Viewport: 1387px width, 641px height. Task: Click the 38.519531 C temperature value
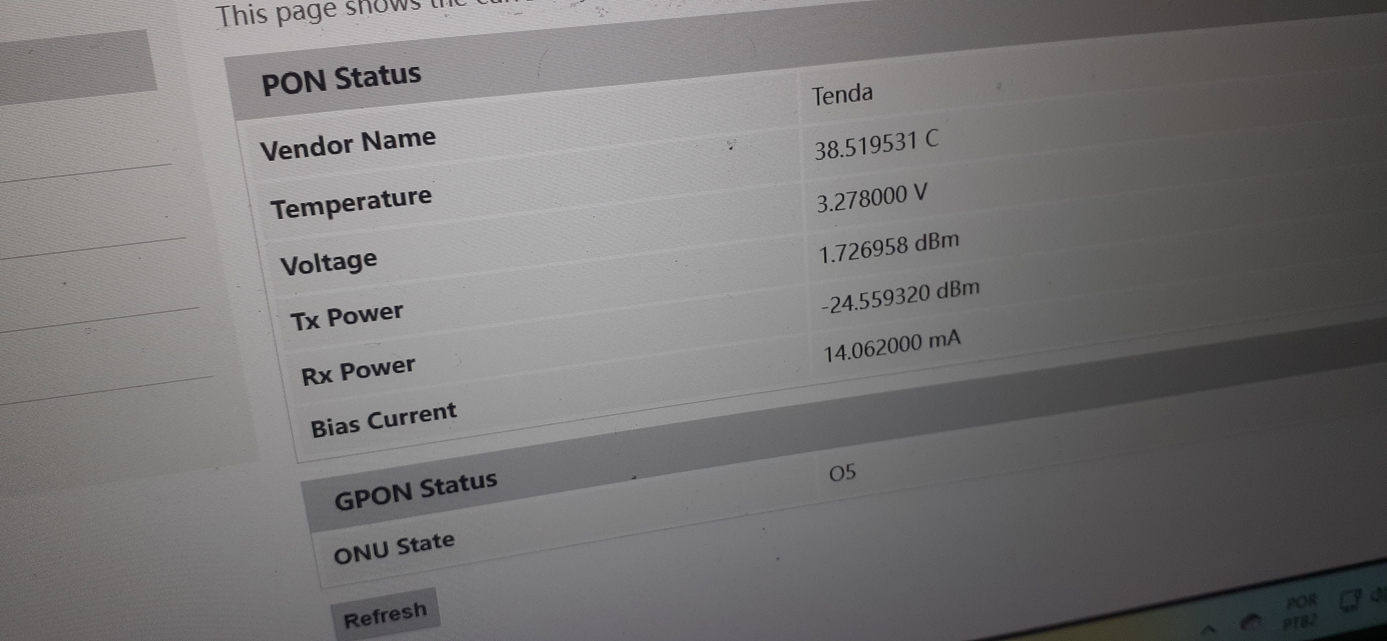click(x=876, y=145)
